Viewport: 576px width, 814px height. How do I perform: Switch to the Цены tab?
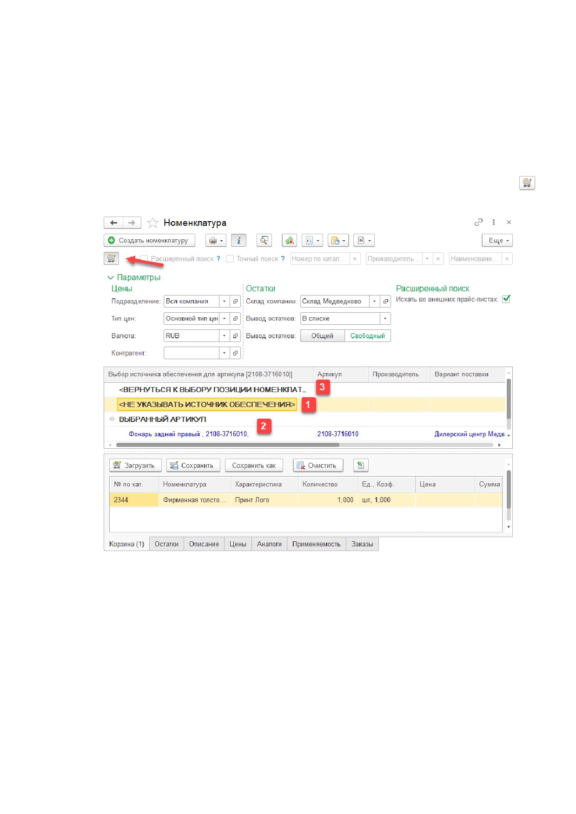[x=238, y=544]
